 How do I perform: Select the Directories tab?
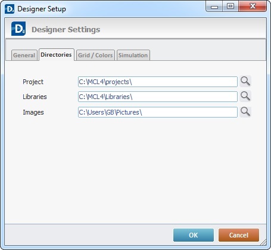point(57,54)
